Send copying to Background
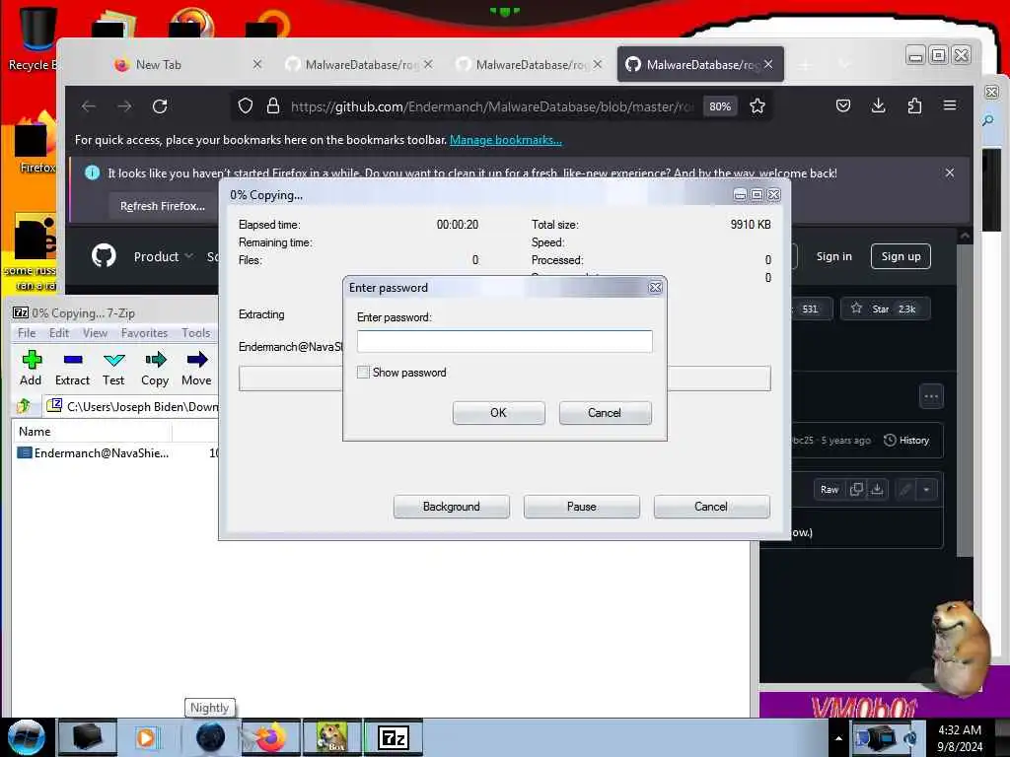This screenshot has width=1010, height=757. [x=451, y=507]
